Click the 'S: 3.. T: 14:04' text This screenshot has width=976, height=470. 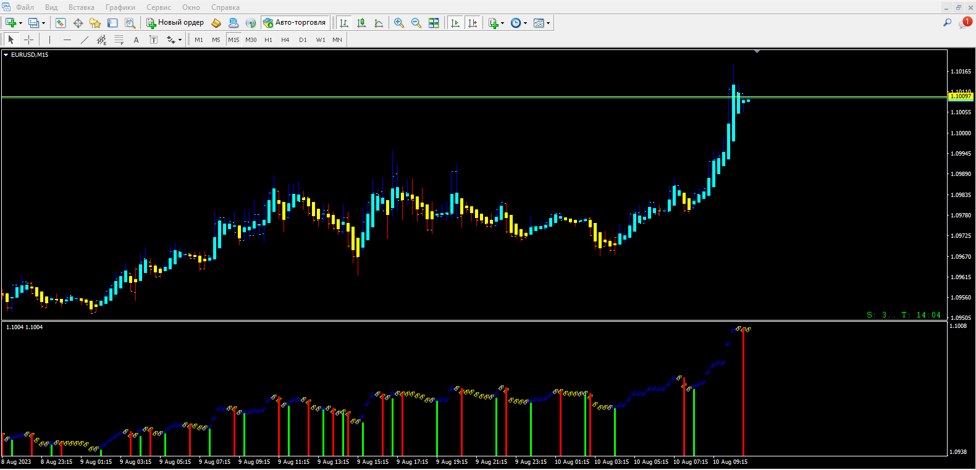tap(904, 315)
